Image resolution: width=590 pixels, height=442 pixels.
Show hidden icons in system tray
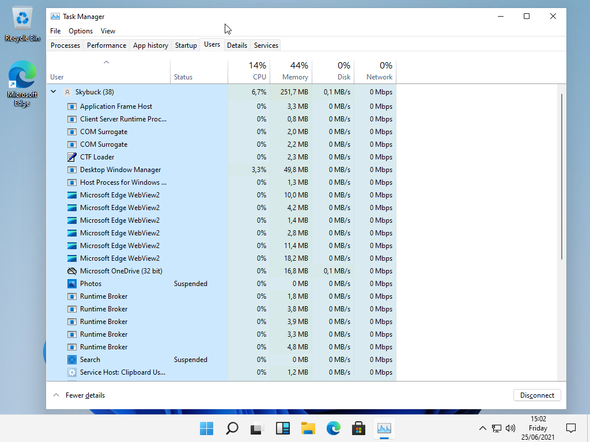483,428
